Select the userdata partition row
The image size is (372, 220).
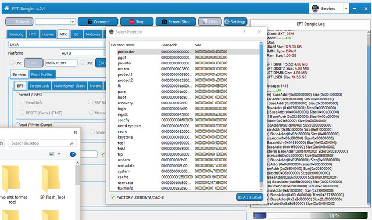pos(185,183)
